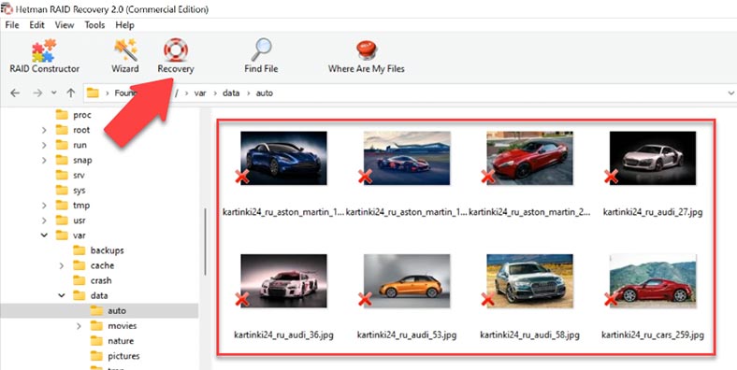Click file name kartinki24_ru_audi_36.jpg

point(283,335)
